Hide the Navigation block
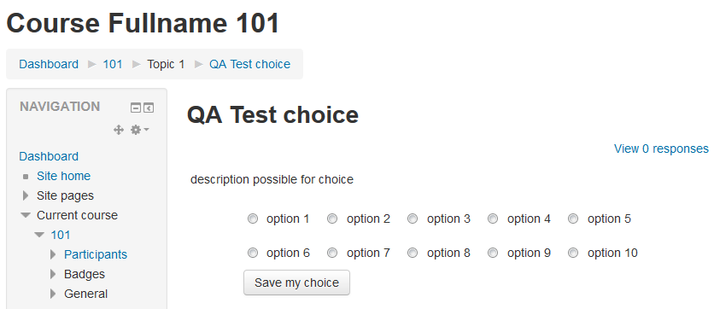Viewport: 714px width, 309px height. (x=136, y=108)
